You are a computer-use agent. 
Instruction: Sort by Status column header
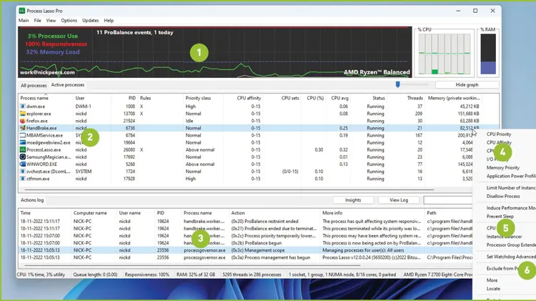point(379,98)
